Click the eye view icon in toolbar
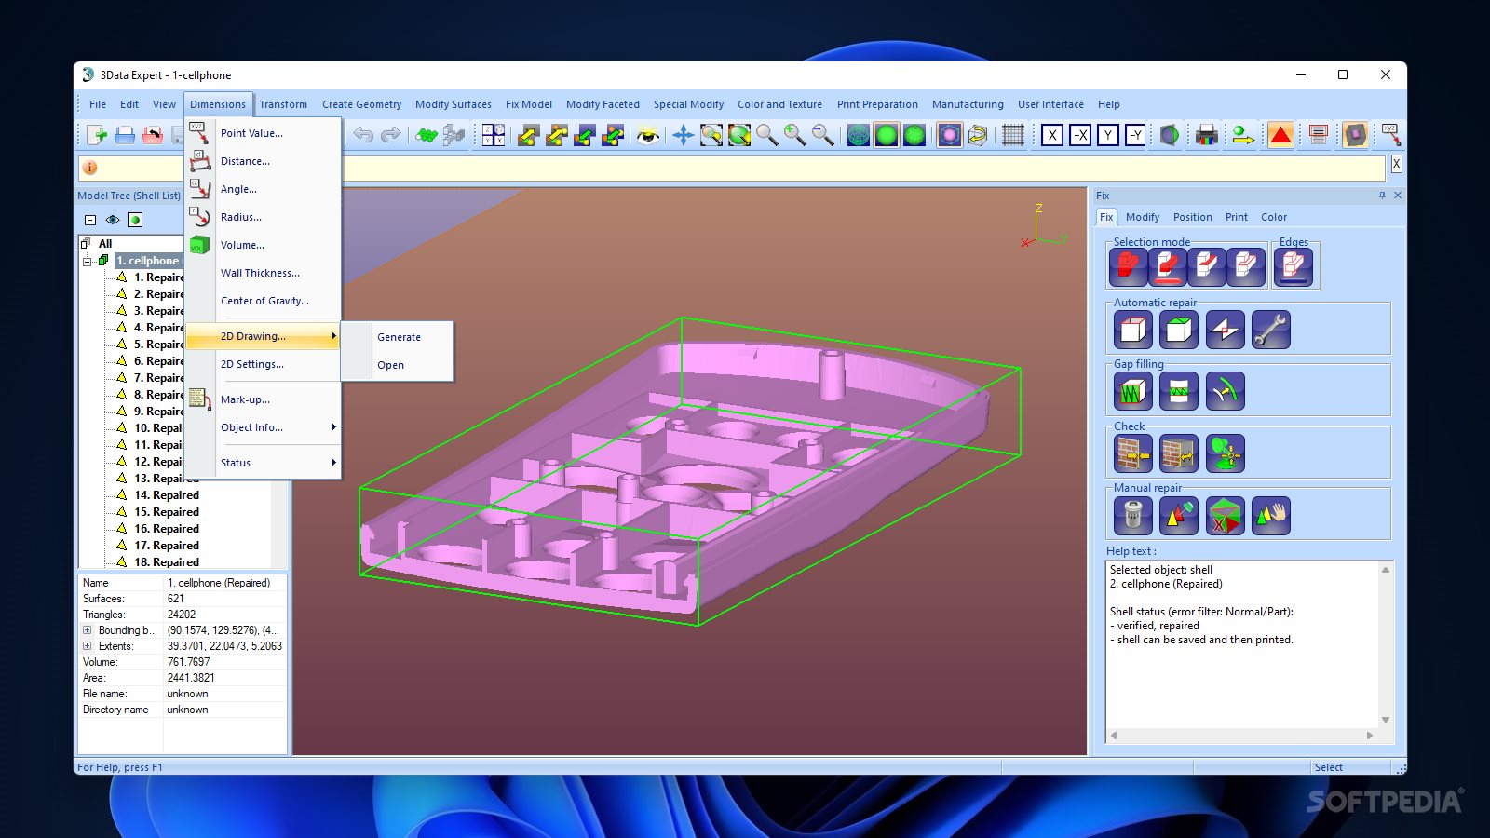This screenshot has width=1490, height=838. coord(648,135)
